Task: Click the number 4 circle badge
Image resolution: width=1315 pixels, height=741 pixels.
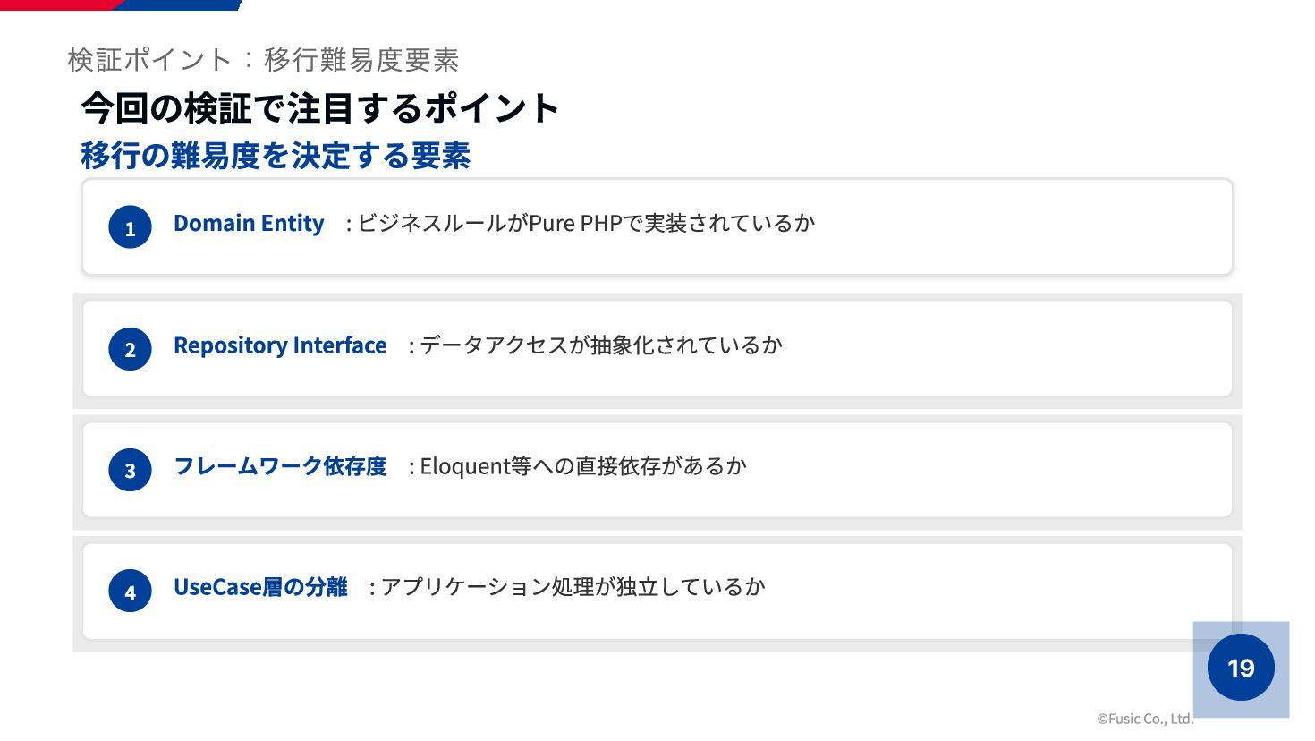Action: (x=130, y=591)
